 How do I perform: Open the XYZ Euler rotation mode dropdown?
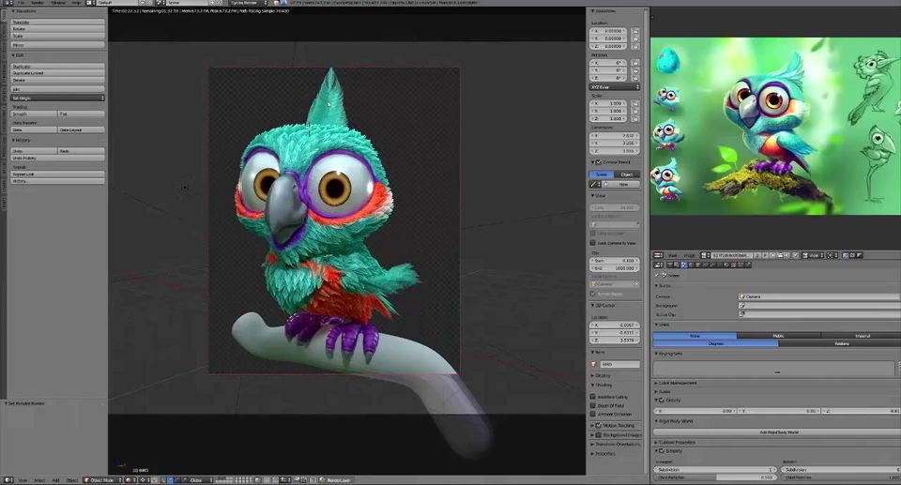pyautogui.click(x=615, y=87)
